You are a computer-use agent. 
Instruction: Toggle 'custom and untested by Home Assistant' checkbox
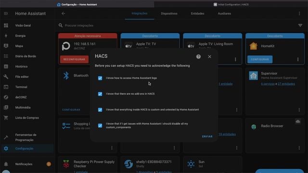click(100, 110)
